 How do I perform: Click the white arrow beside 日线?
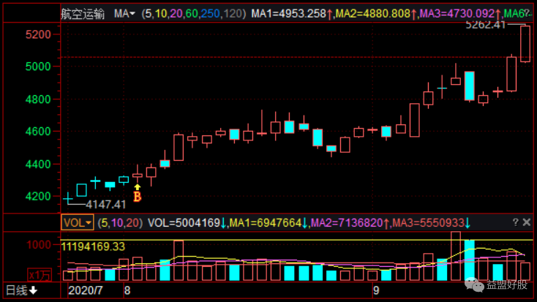click(x=34, y=290)
